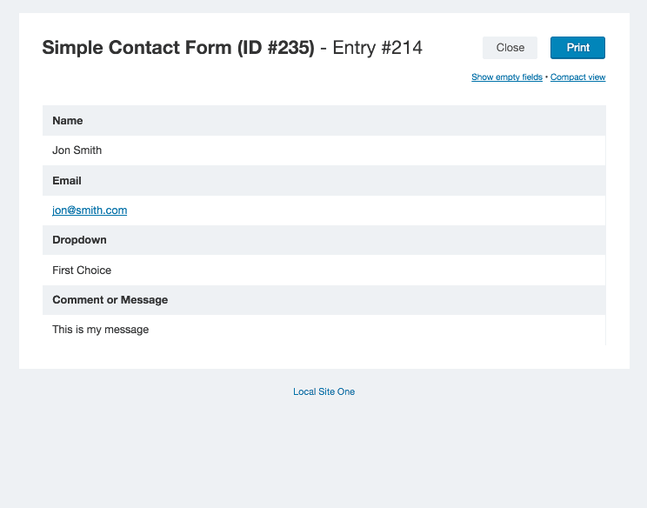Click the Entry #214 text in heading

coord(377,48)
